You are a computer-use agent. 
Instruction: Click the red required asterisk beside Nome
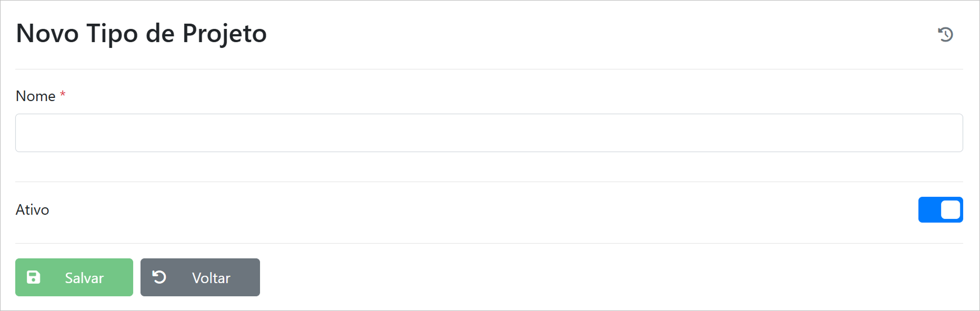click(x=63, y=94)
